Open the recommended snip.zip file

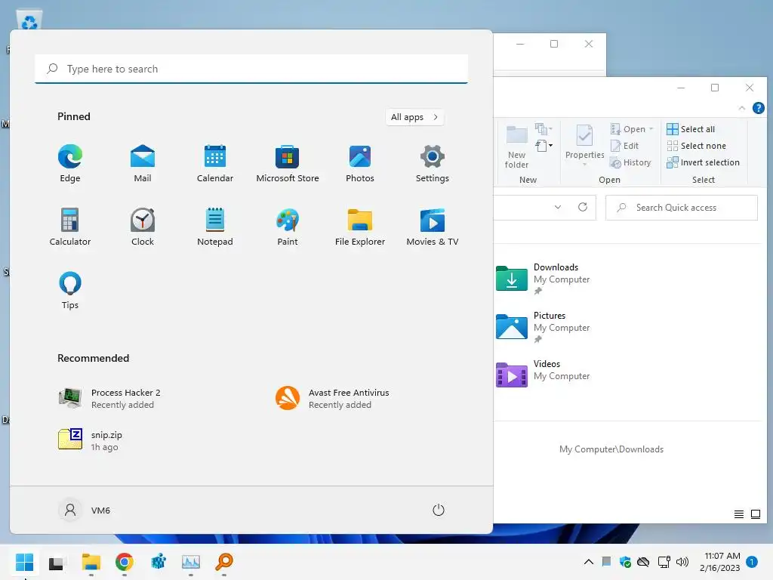click(91, 440)
